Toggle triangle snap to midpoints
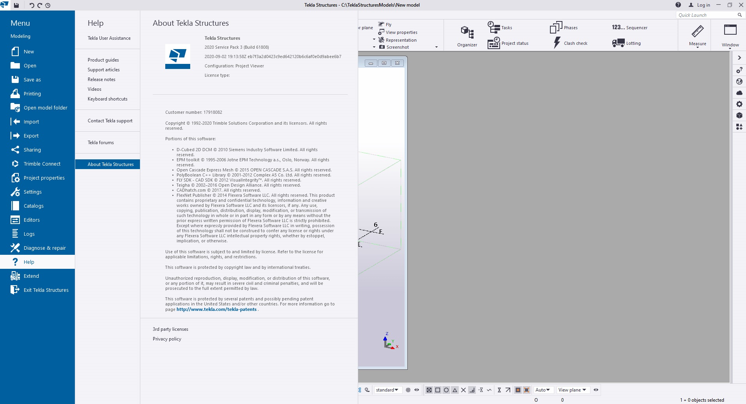Viewport: 746px width, 404px height. pyautogui.click(x=454, y=390)
